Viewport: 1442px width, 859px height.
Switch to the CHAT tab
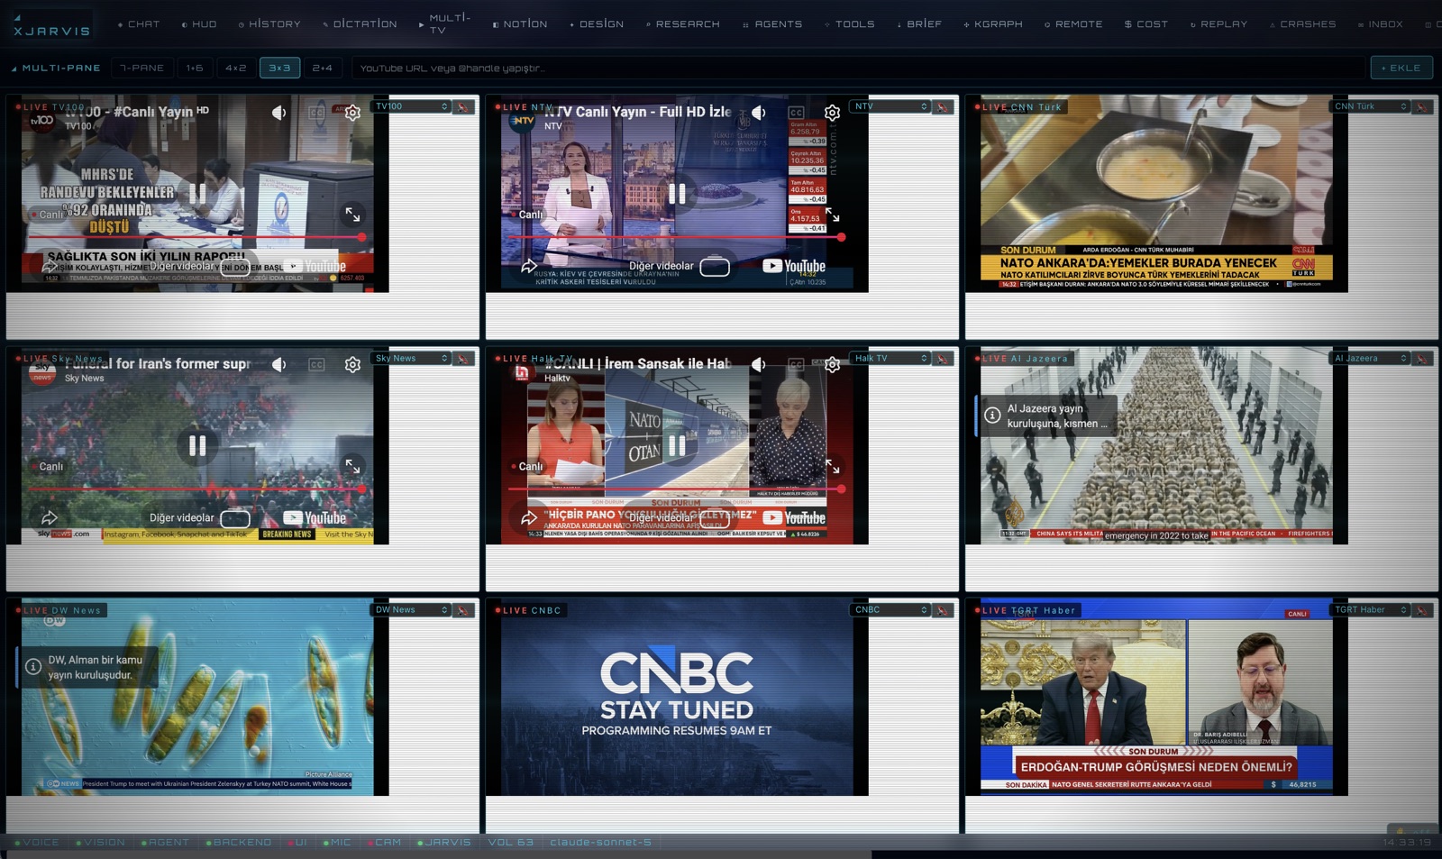click(x=139, y=24)
